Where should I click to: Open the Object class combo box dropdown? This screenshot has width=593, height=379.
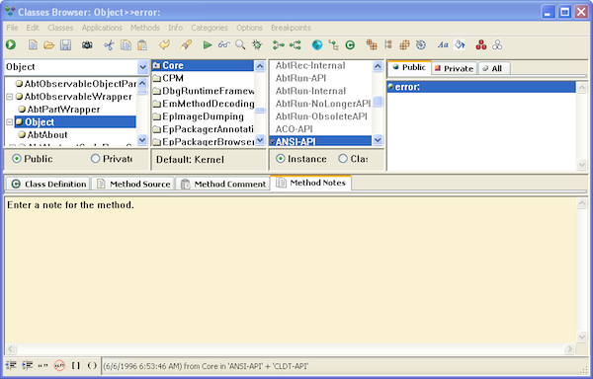(142, 67)
